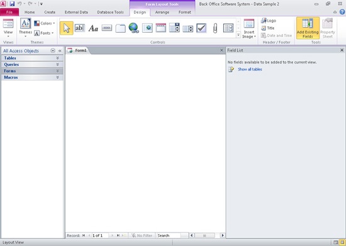346x246 pixels.
Task: Switch to the Format tab
Action: pyautogui.click(x=185, y=13)
